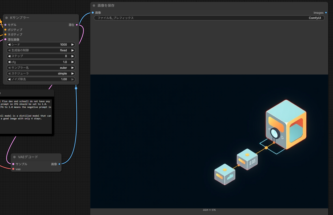Click the 潜在画像 input socket
Image resolution: width=333 pixels, height=215 pixels.
(x=5, y=39)
